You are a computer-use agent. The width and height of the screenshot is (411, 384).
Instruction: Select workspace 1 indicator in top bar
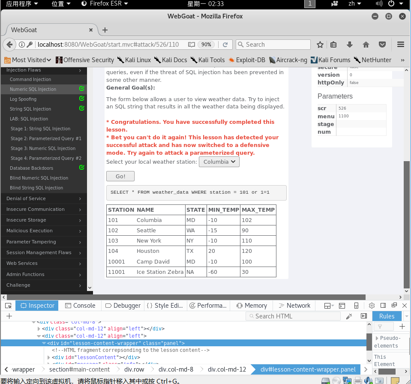309,4
